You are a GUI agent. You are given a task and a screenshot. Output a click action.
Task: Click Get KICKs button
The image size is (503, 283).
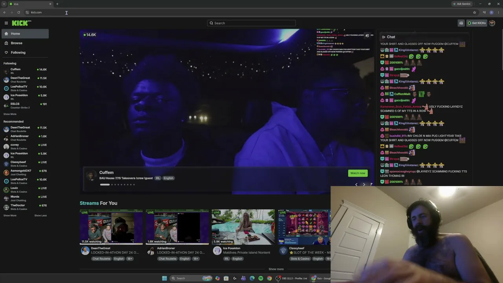point(477,23)
